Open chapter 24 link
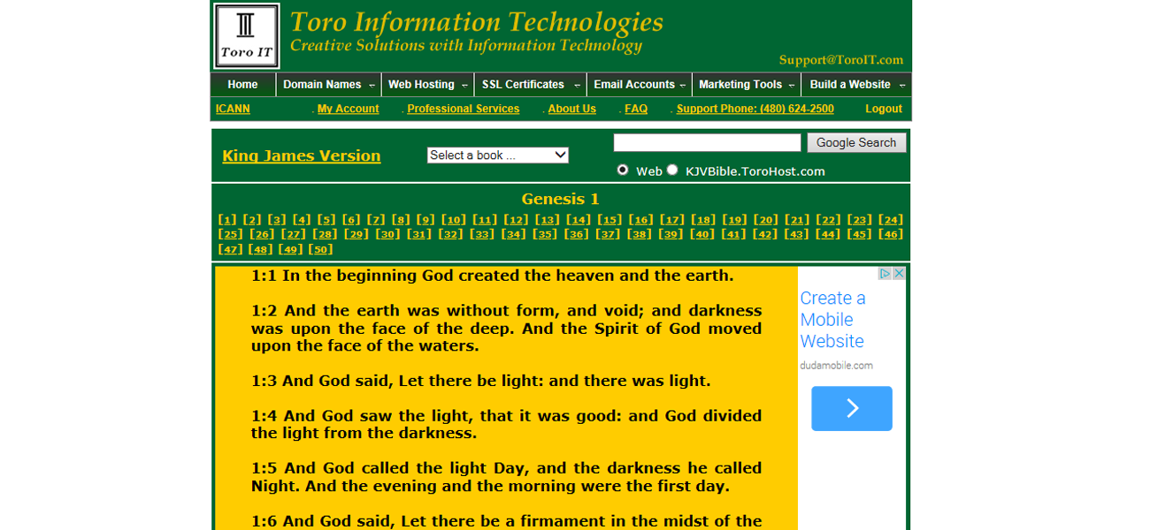The image size is (1150, 530). coord(891,220)
